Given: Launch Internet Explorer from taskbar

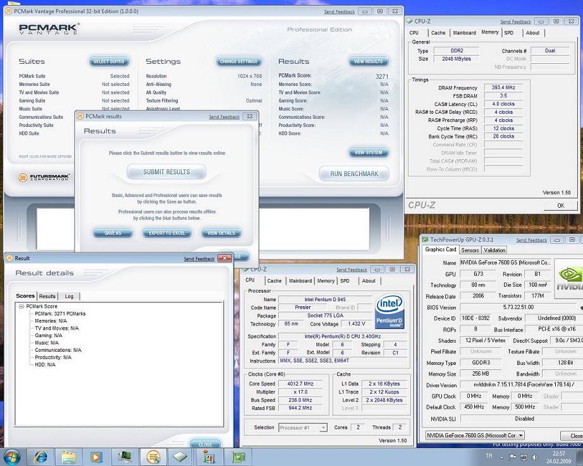Looking at the screenshot, I should [40, 457].
